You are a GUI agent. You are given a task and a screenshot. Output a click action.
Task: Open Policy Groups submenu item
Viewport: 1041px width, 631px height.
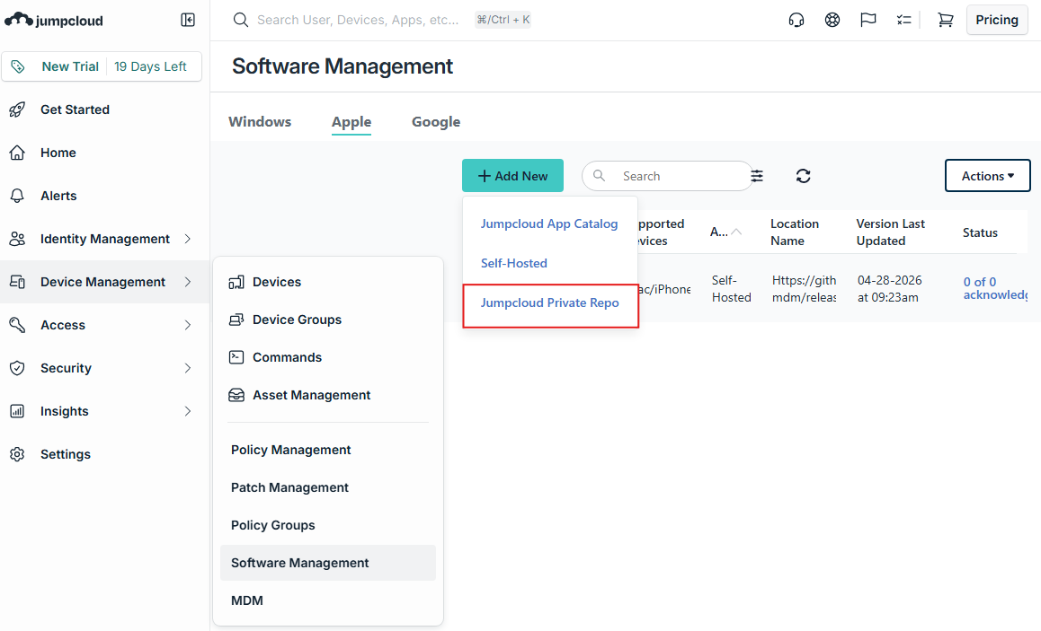273,526
